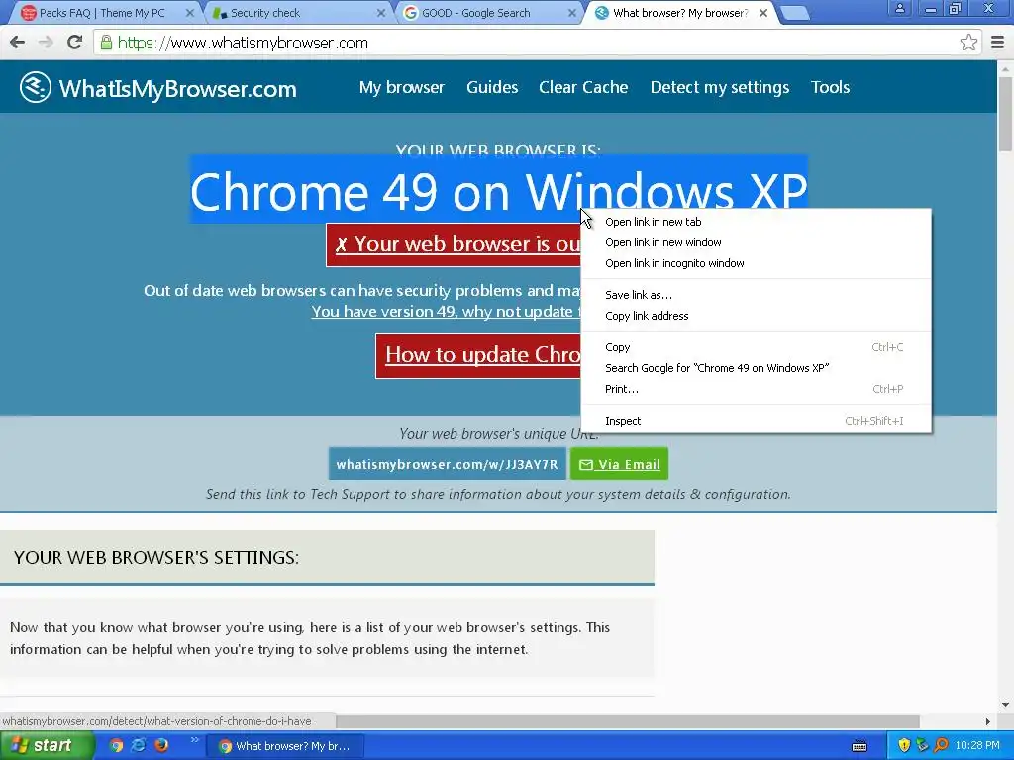1014x760 pixels.
Task: Open a new tab button
Action: point(794,13)
